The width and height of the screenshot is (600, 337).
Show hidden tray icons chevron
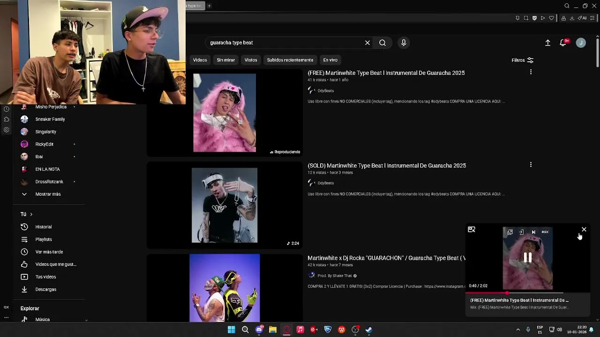click(x=517, y=330)
